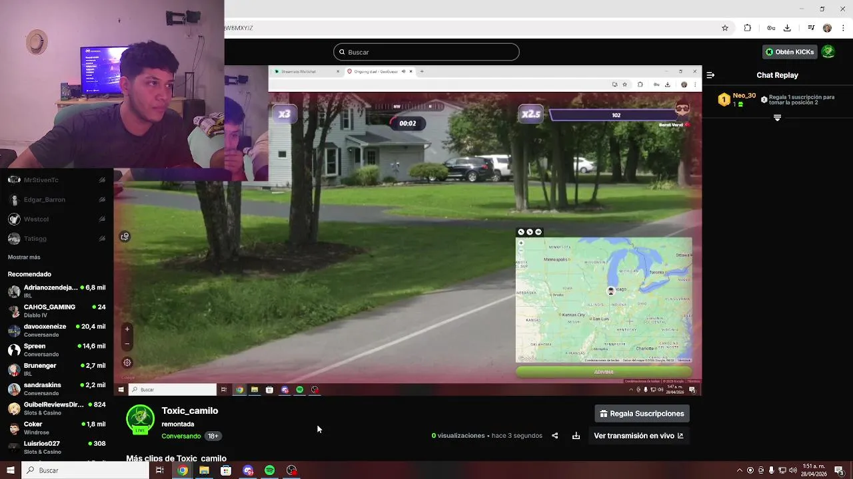This screenshot has width=853, height=479.
Task: Open recommended channel Brunenger
Action: (57, 369)
